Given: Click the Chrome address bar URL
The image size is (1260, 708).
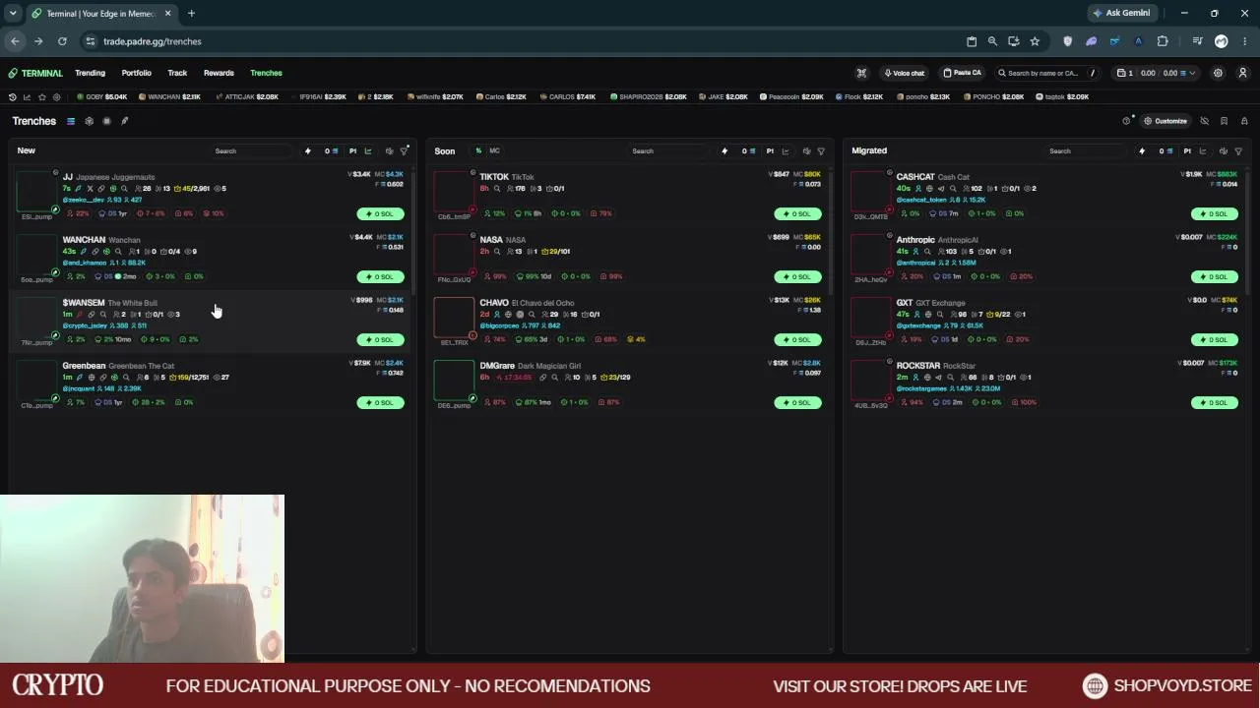Looking at the screenshot, I should 153,41.
